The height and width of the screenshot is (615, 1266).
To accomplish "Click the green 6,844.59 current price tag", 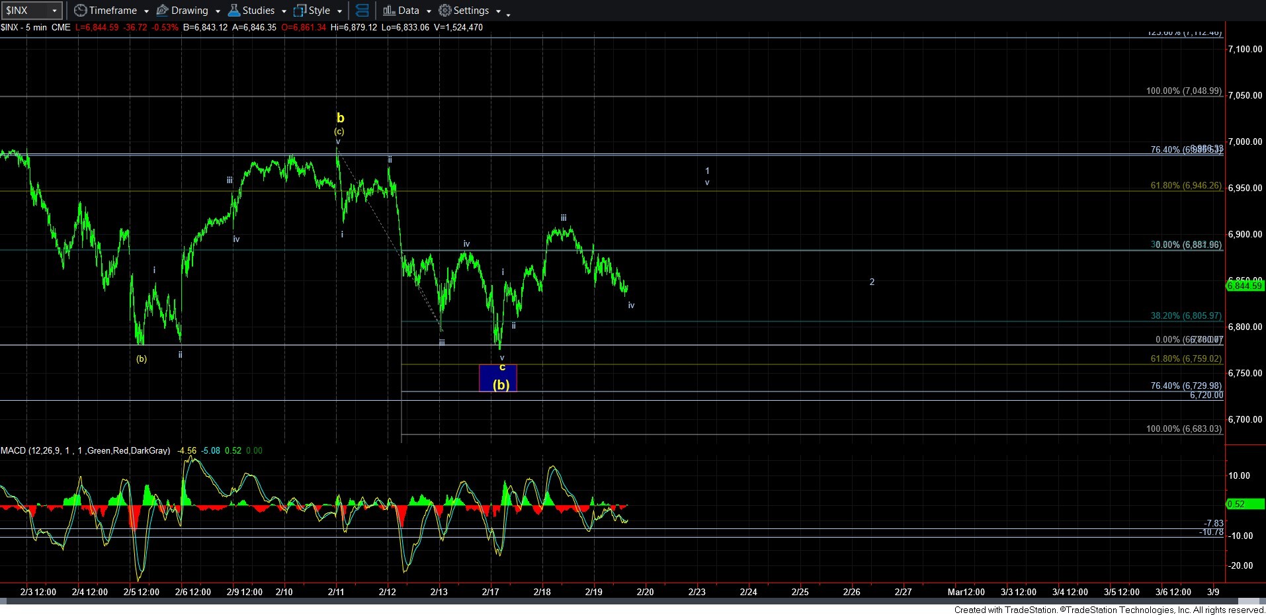I will pyautogui.click(x=1245, y=286).
